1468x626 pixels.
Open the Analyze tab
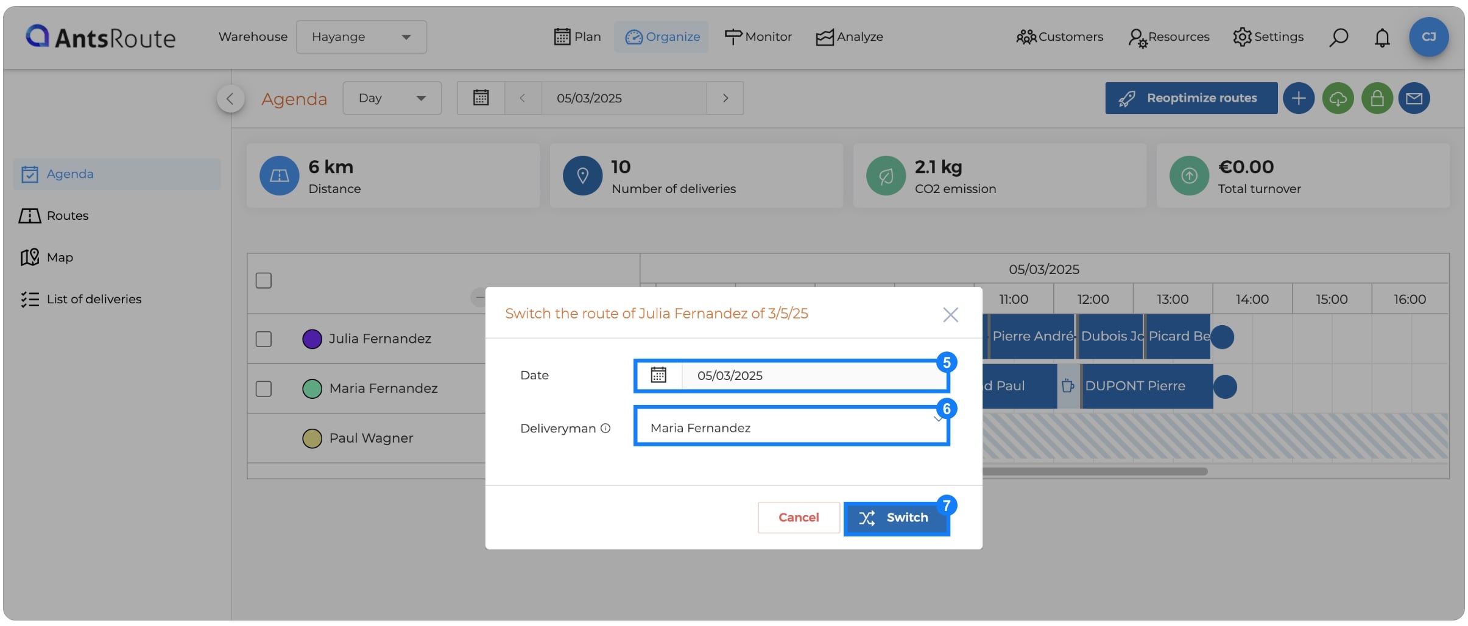(849, 37)
